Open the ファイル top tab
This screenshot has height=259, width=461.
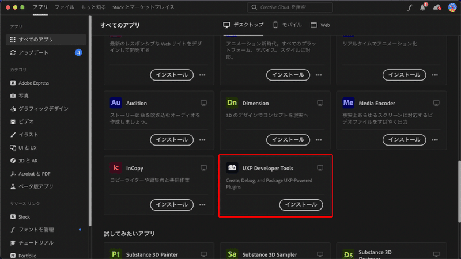coord(65,7)
